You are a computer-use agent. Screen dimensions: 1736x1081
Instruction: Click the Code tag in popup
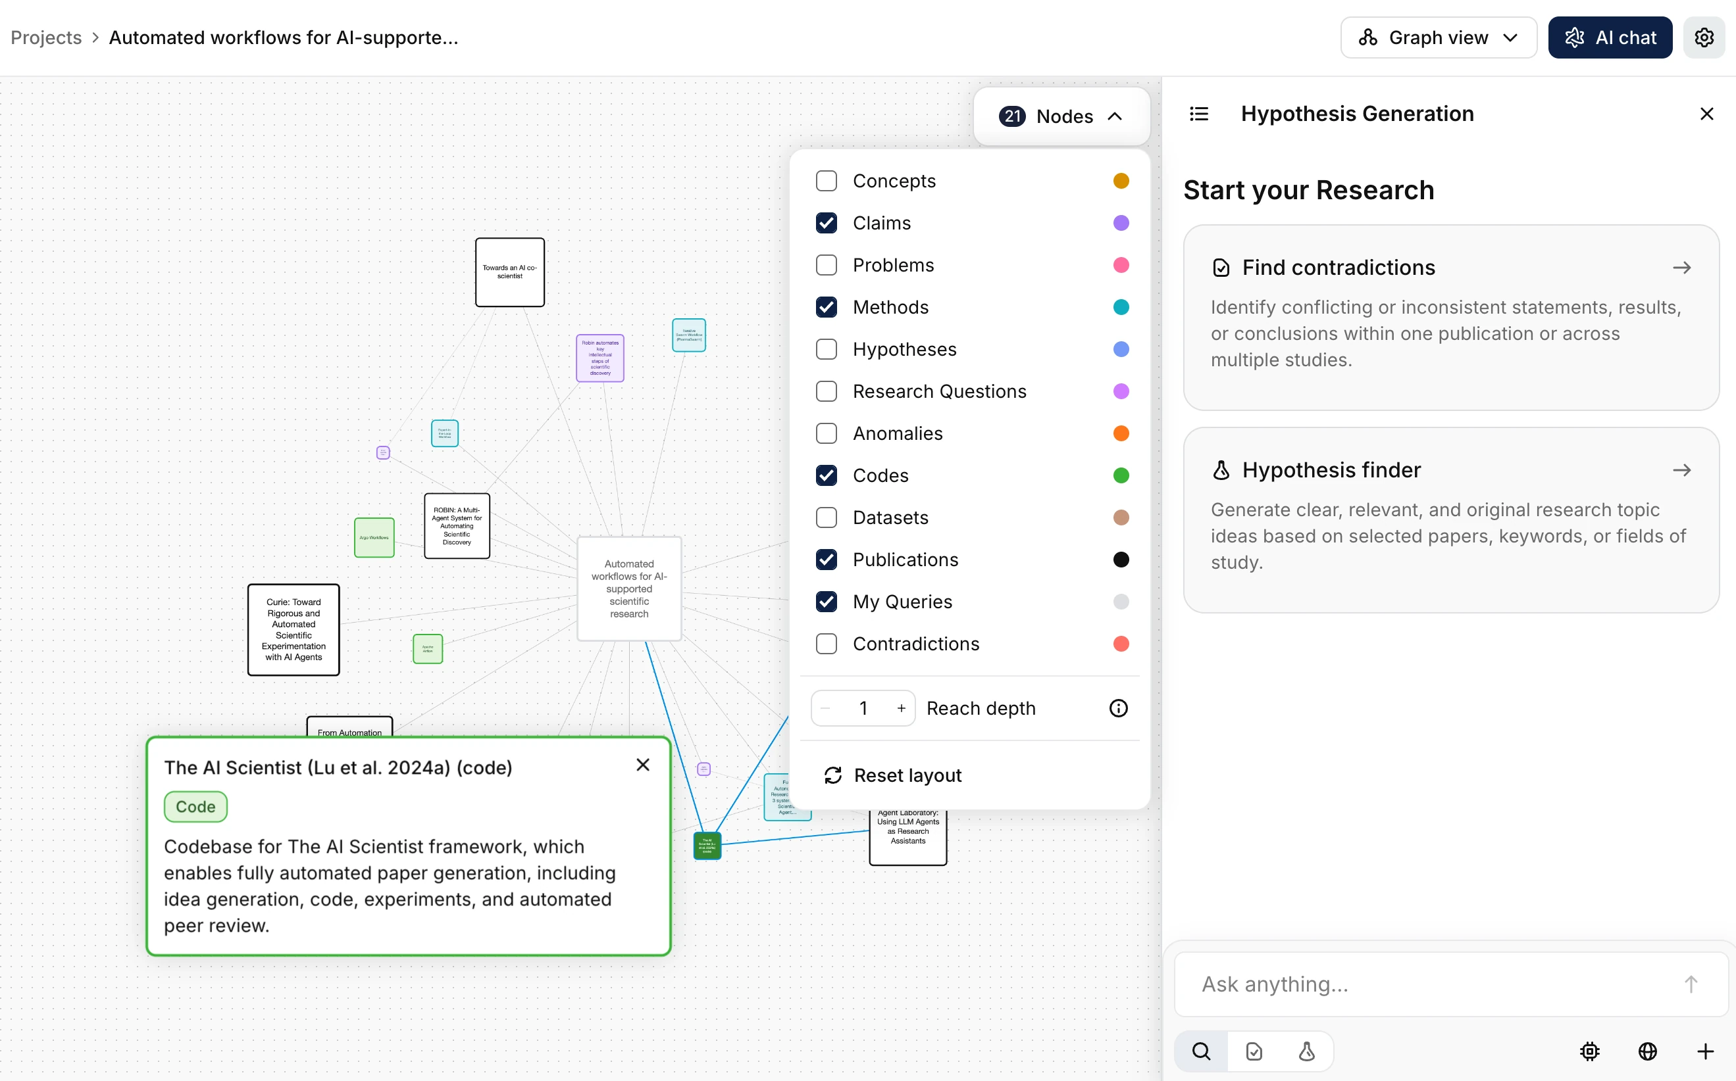point(195,807)
